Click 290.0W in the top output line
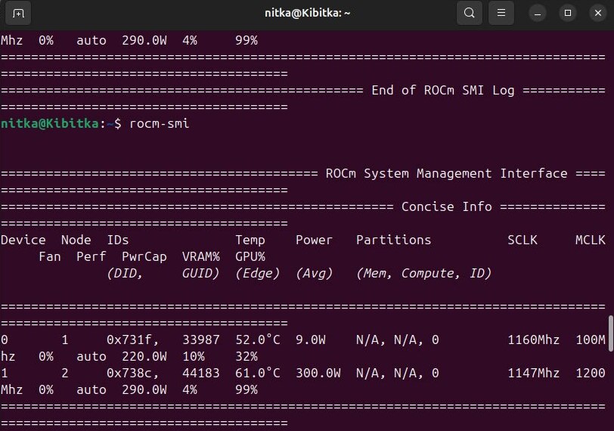614x431 pixels. pos(144,40)
